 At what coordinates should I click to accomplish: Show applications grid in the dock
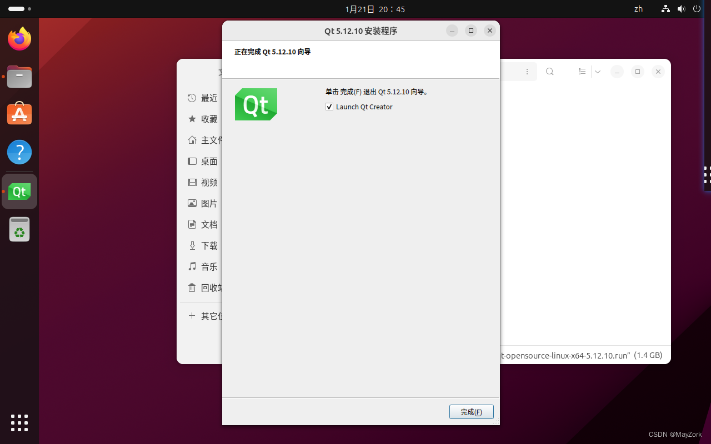tap(19, 423)
